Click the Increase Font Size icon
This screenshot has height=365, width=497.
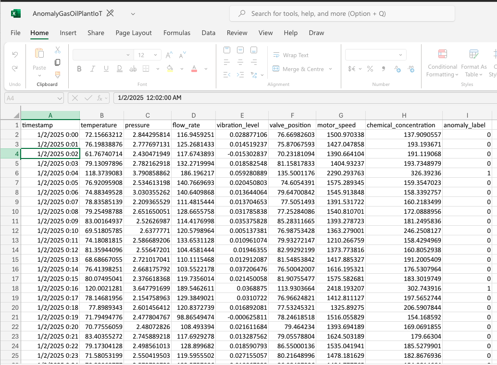(169, 54)
